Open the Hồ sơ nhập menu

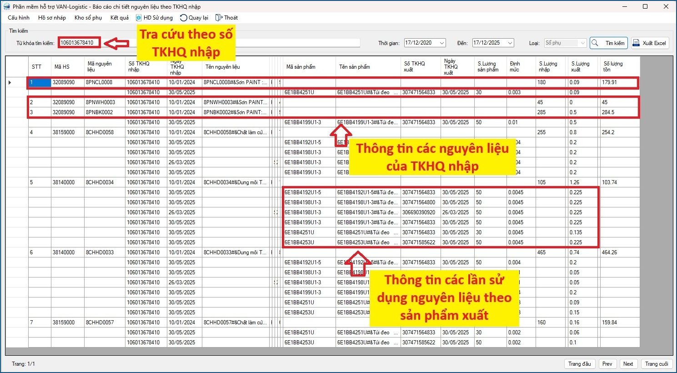52,18
